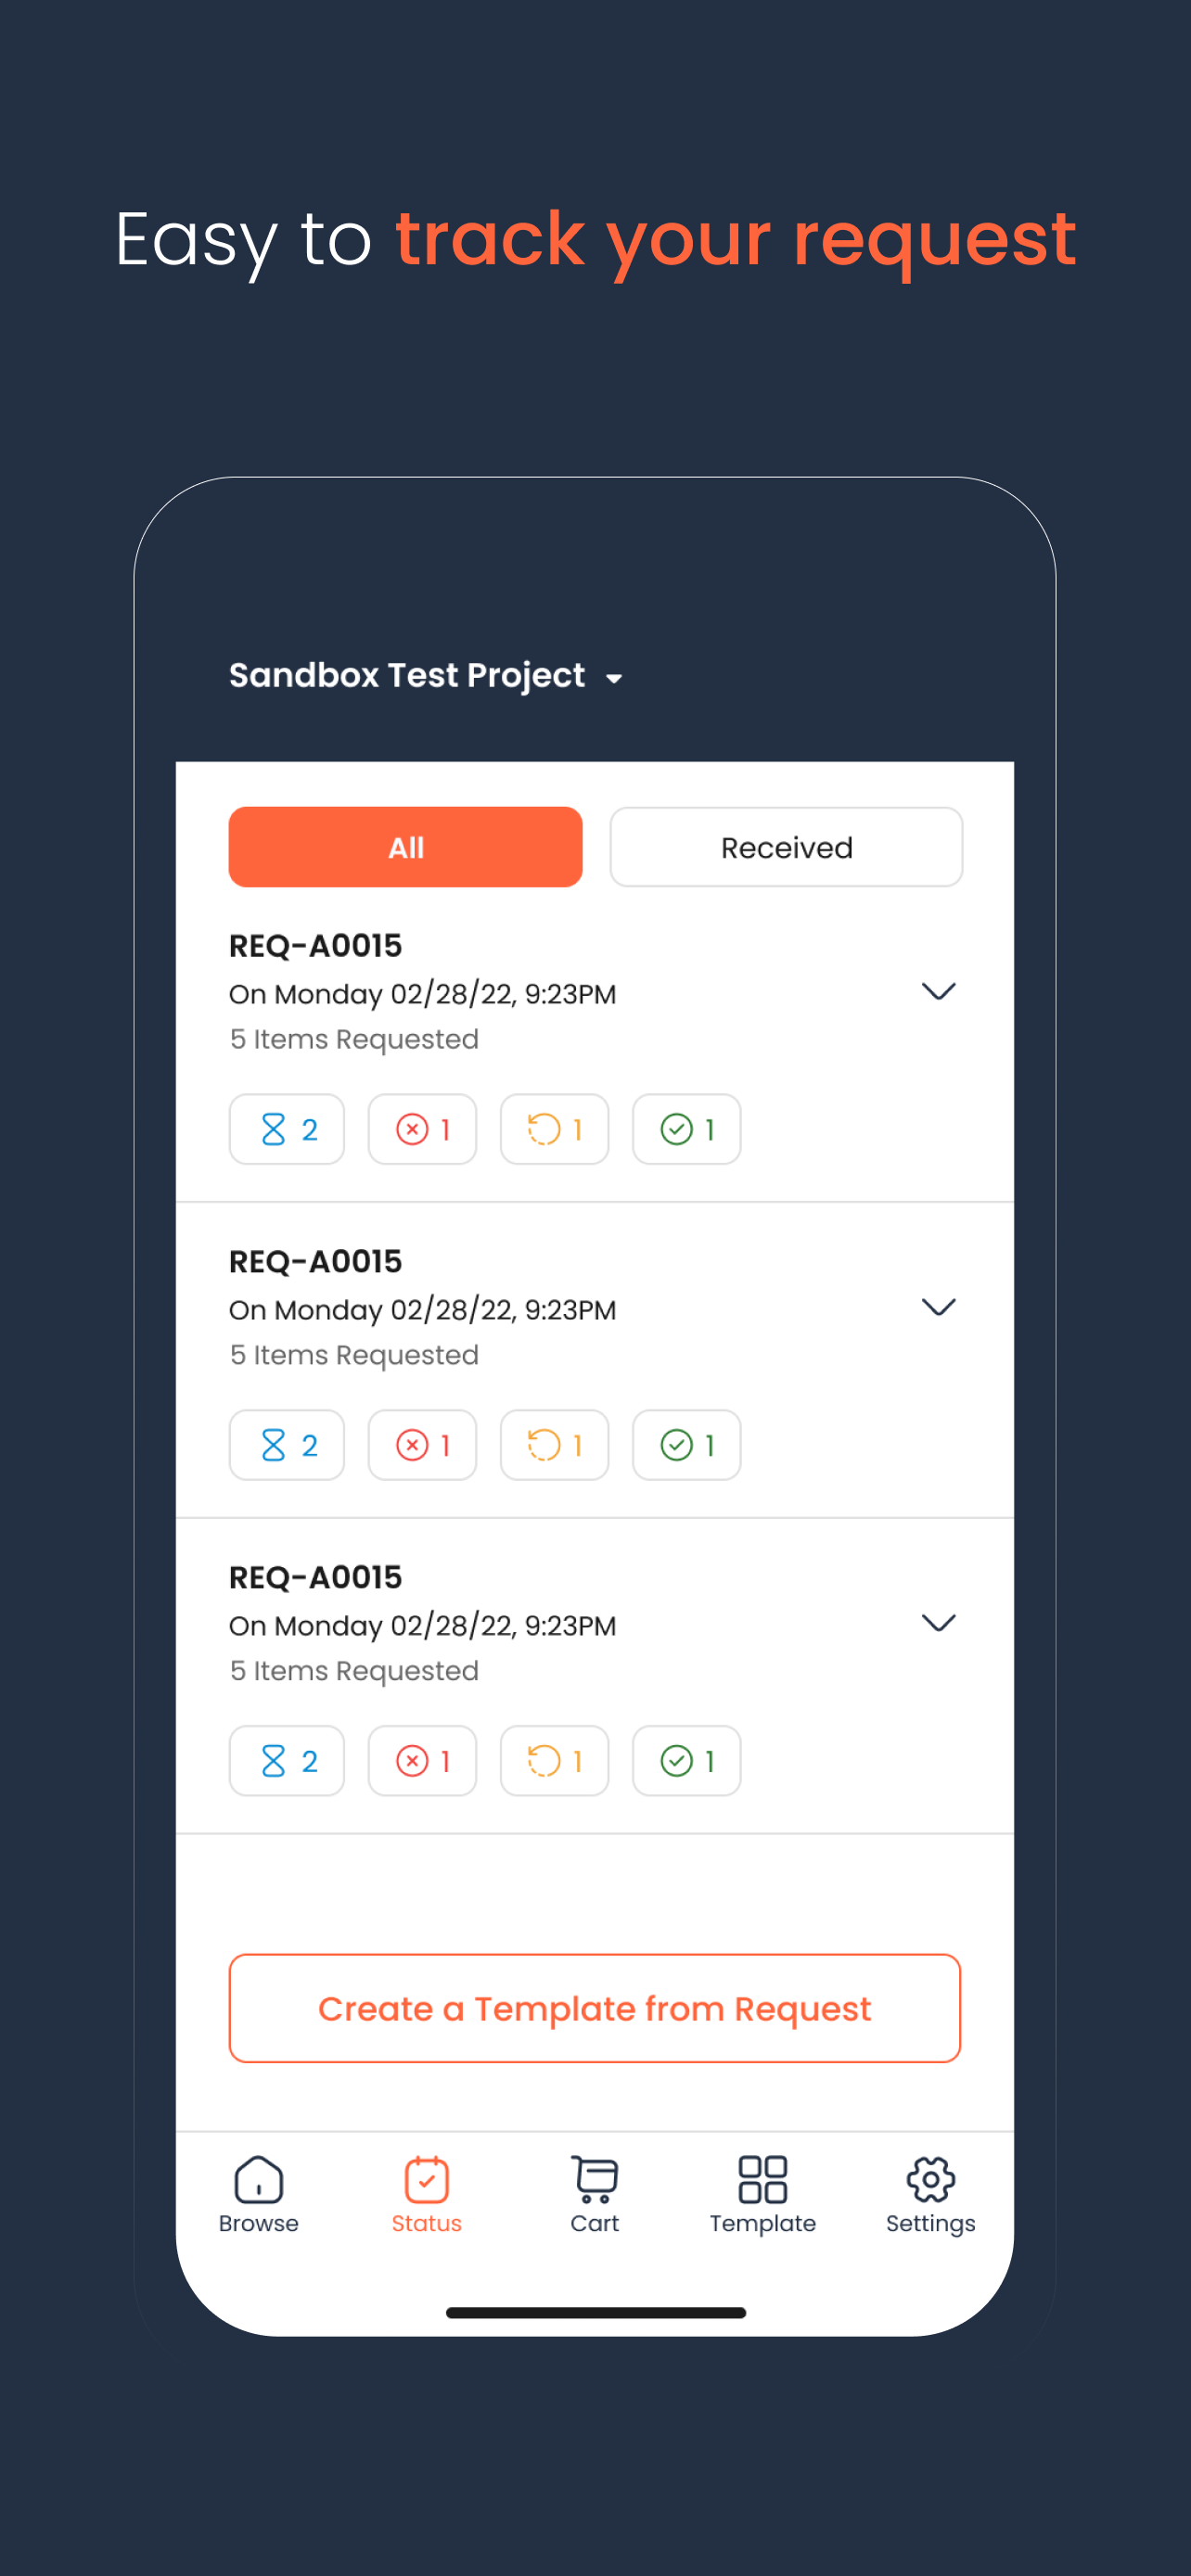This screenshot has height=2576, width=1191.
Task: Tap green approved checkmark badge in third request
Action: (x=686, y=1761)
